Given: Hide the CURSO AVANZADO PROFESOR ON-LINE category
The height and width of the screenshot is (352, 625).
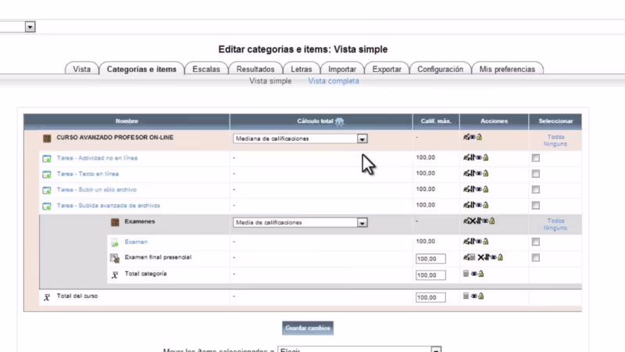Looking at the screenshot, I should 473,137.
